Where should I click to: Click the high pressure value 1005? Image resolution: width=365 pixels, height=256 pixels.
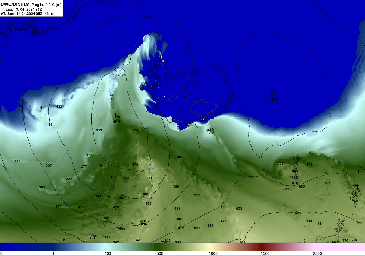click(x=273, y=99)
